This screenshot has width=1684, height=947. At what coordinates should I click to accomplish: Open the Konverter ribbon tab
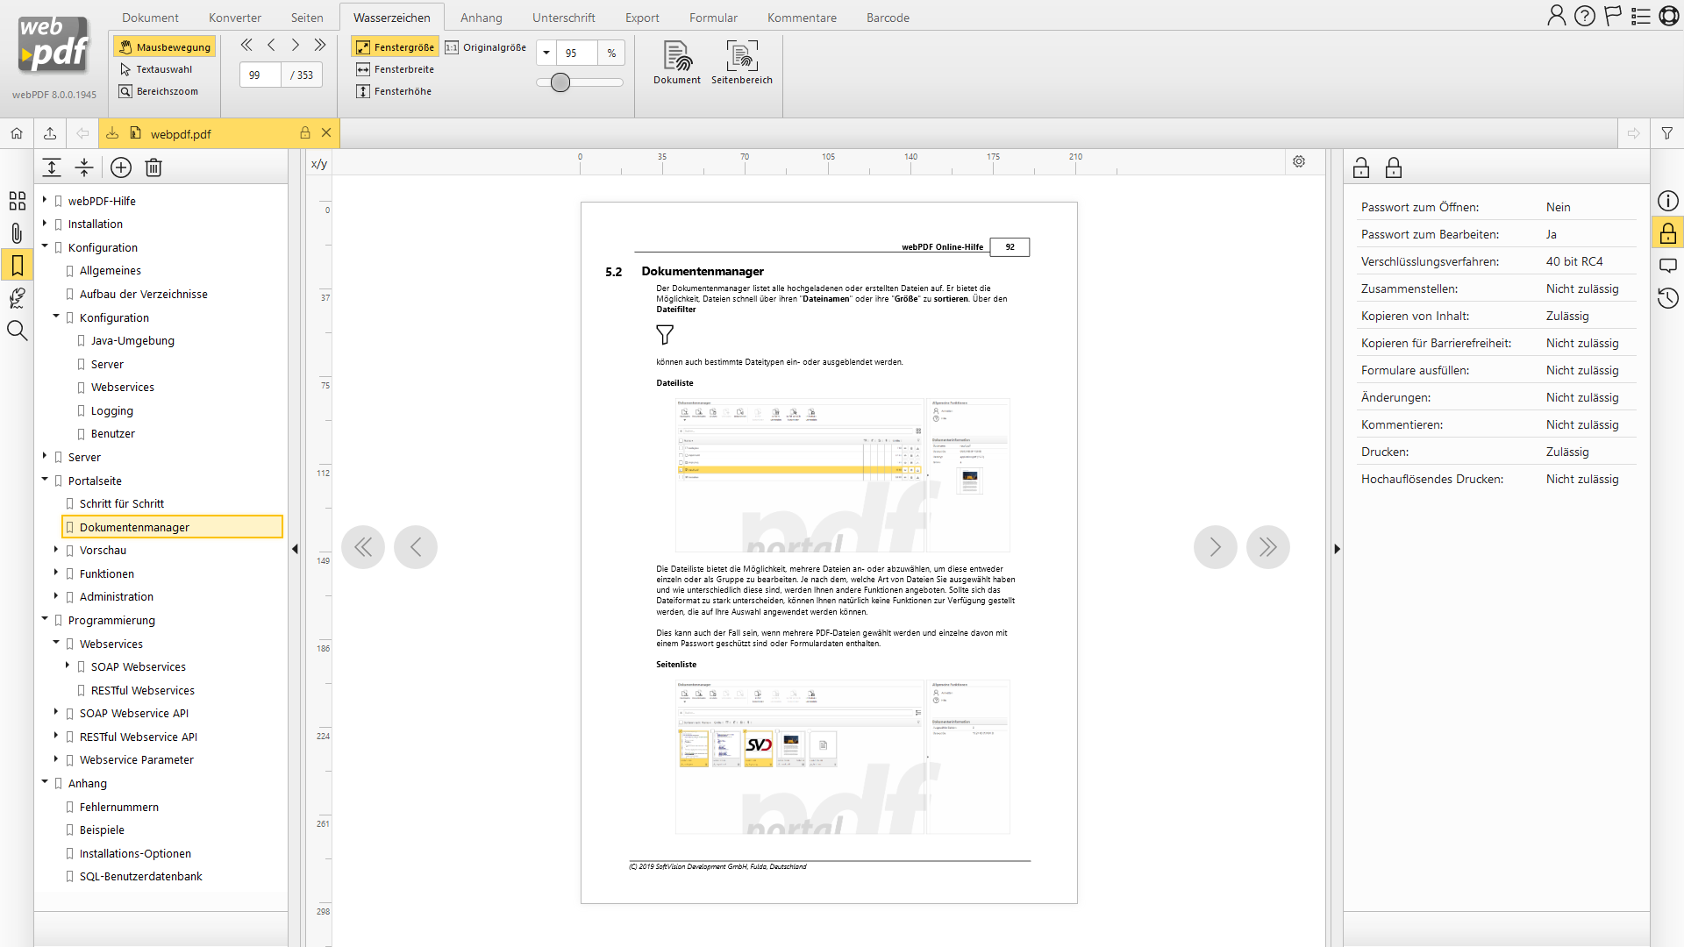[234, 18]
